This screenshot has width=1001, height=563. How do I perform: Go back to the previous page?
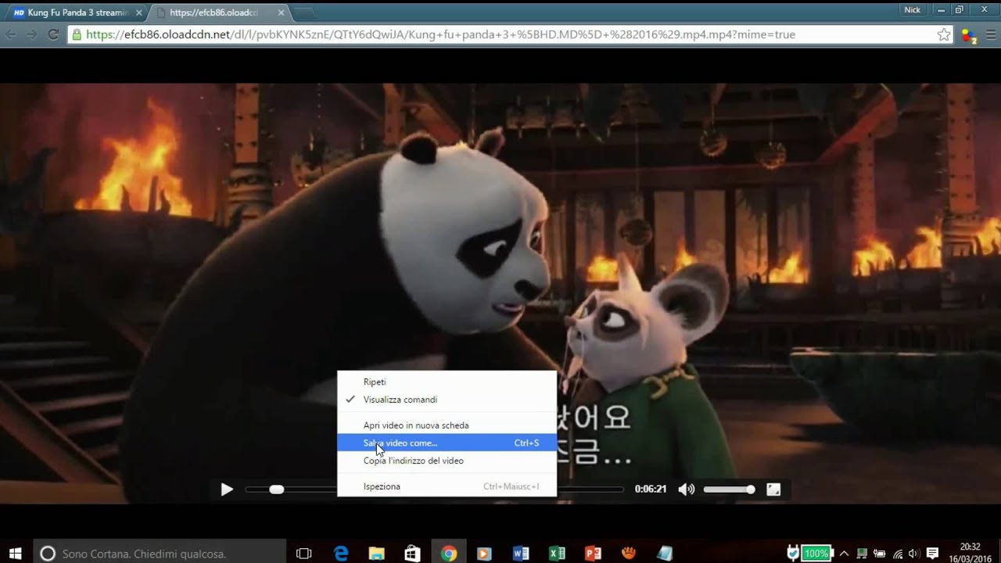coord(11,34)
